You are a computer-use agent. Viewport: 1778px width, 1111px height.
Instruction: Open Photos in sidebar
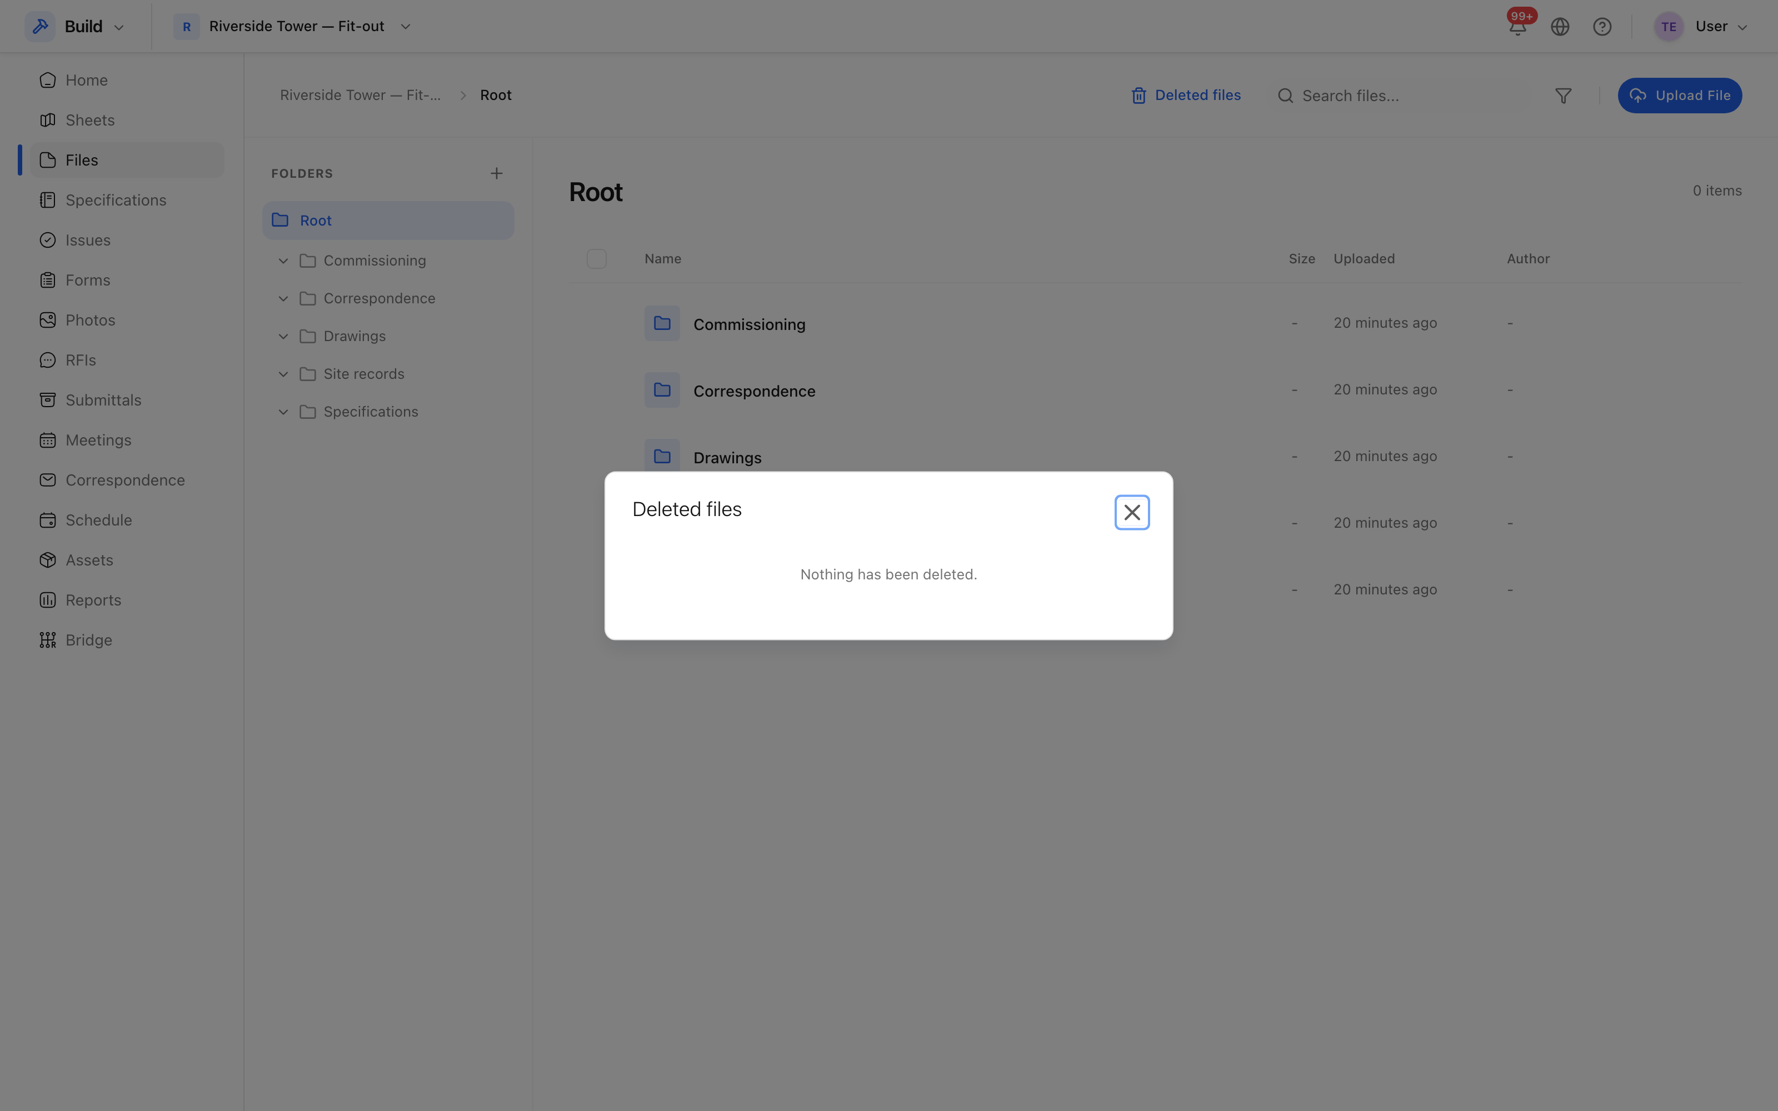click(x=126, y=321)
